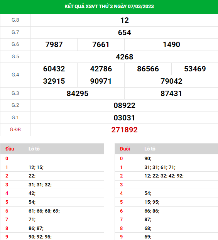The width and height of the screenshot is (218, 240).
Task: Click the green header title XSVT 07/03/2023
Action: (109, 7)
